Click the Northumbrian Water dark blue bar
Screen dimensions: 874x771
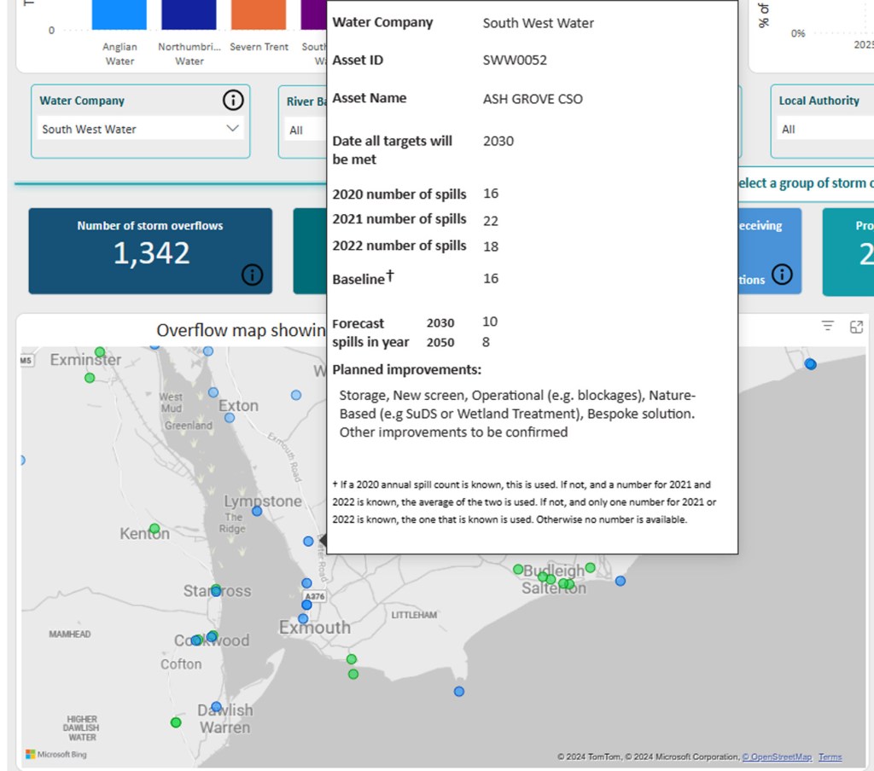coord(189,14)
